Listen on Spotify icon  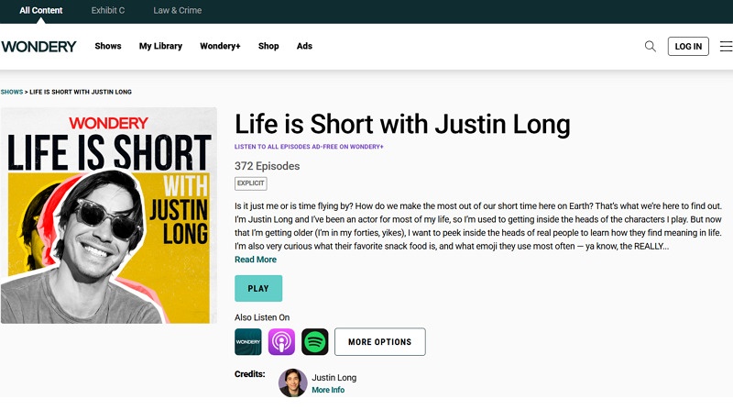point(314,341)
